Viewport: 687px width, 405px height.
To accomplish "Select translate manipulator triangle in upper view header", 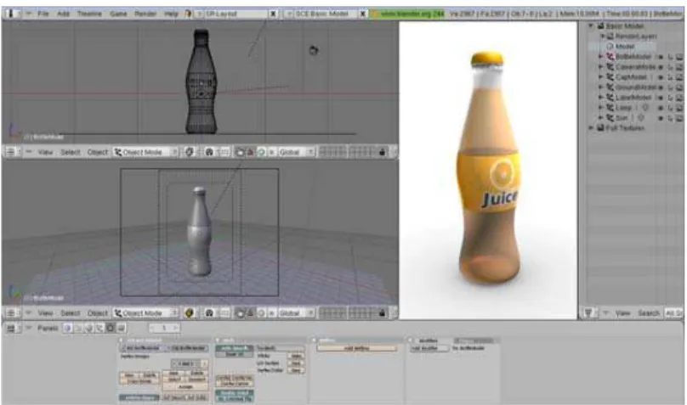I will (250, 152).
